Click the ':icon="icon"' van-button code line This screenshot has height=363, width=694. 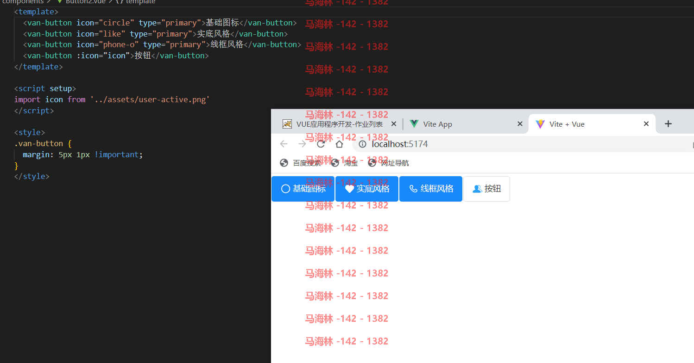tap(116, 55)
